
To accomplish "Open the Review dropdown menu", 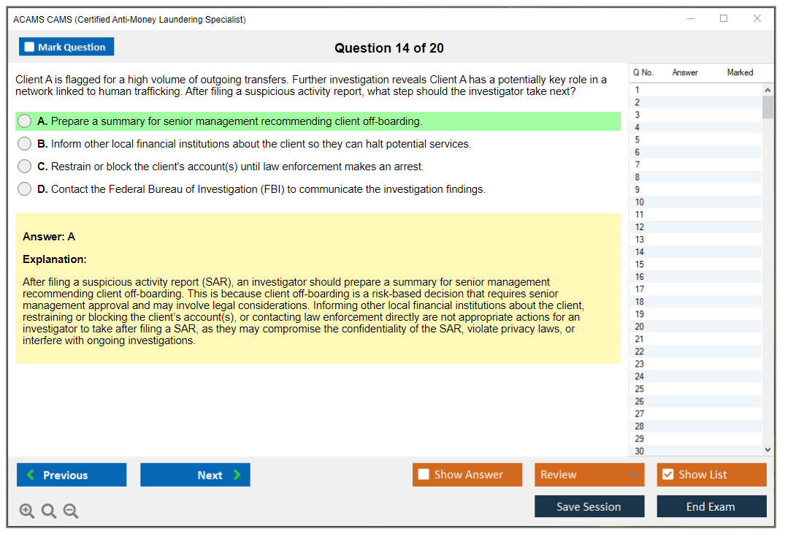I will (x=589, y=475).
